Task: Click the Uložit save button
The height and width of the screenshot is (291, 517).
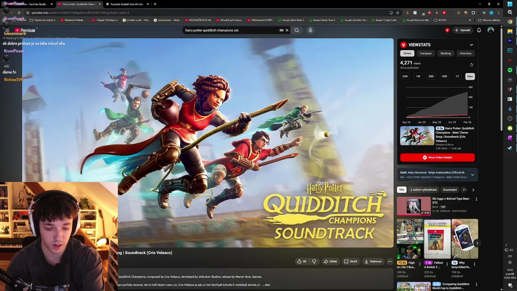Action: tap(351, 261)
